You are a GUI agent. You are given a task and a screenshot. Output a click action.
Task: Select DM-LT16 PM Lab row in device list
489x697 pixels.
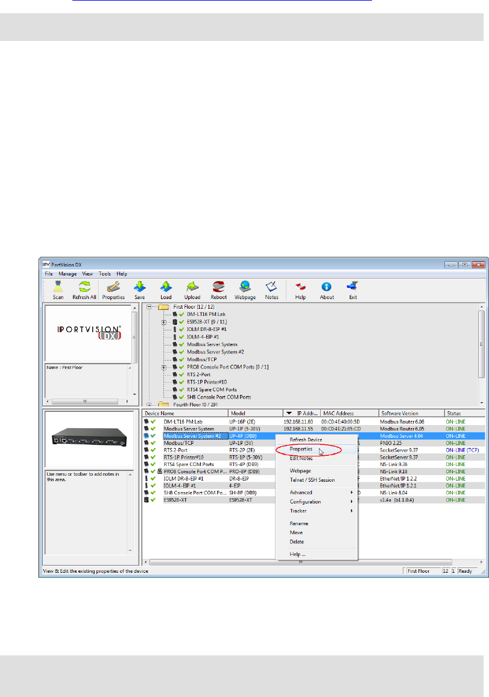tap(314, 422)
